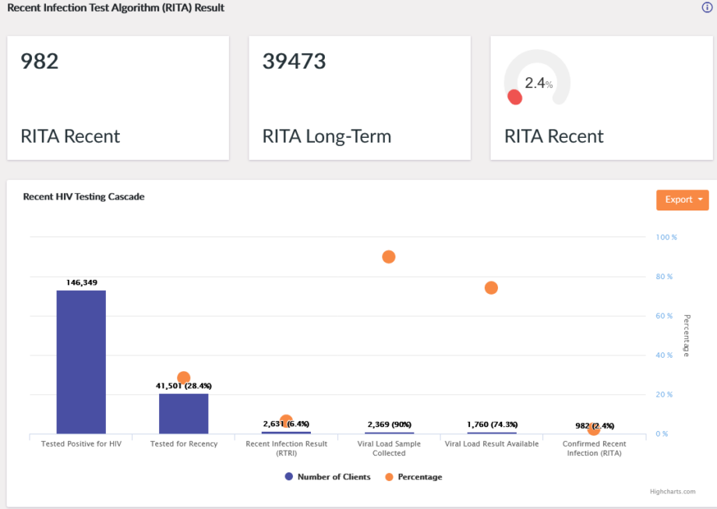
Task: Click orange percentage dot on Tested for Recency
Action: point(184,378)
